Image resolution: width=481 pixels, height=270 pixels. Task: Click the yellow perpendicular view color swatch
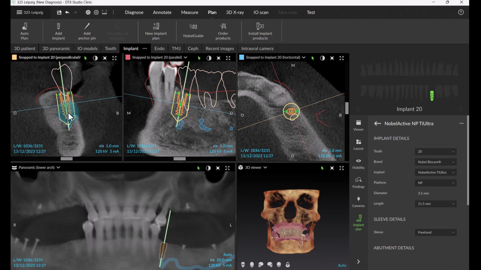(x=14, y=57)
